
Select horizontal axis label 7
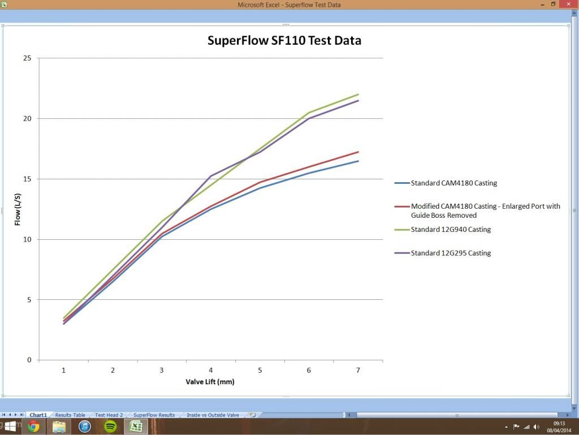pos(358,370)
